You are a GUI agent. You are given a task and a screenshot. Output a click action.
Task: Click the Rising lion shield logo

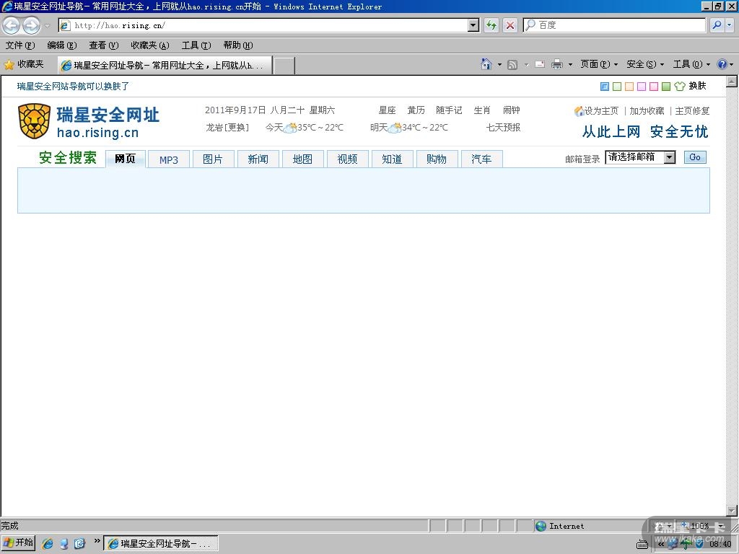(34, 121)
